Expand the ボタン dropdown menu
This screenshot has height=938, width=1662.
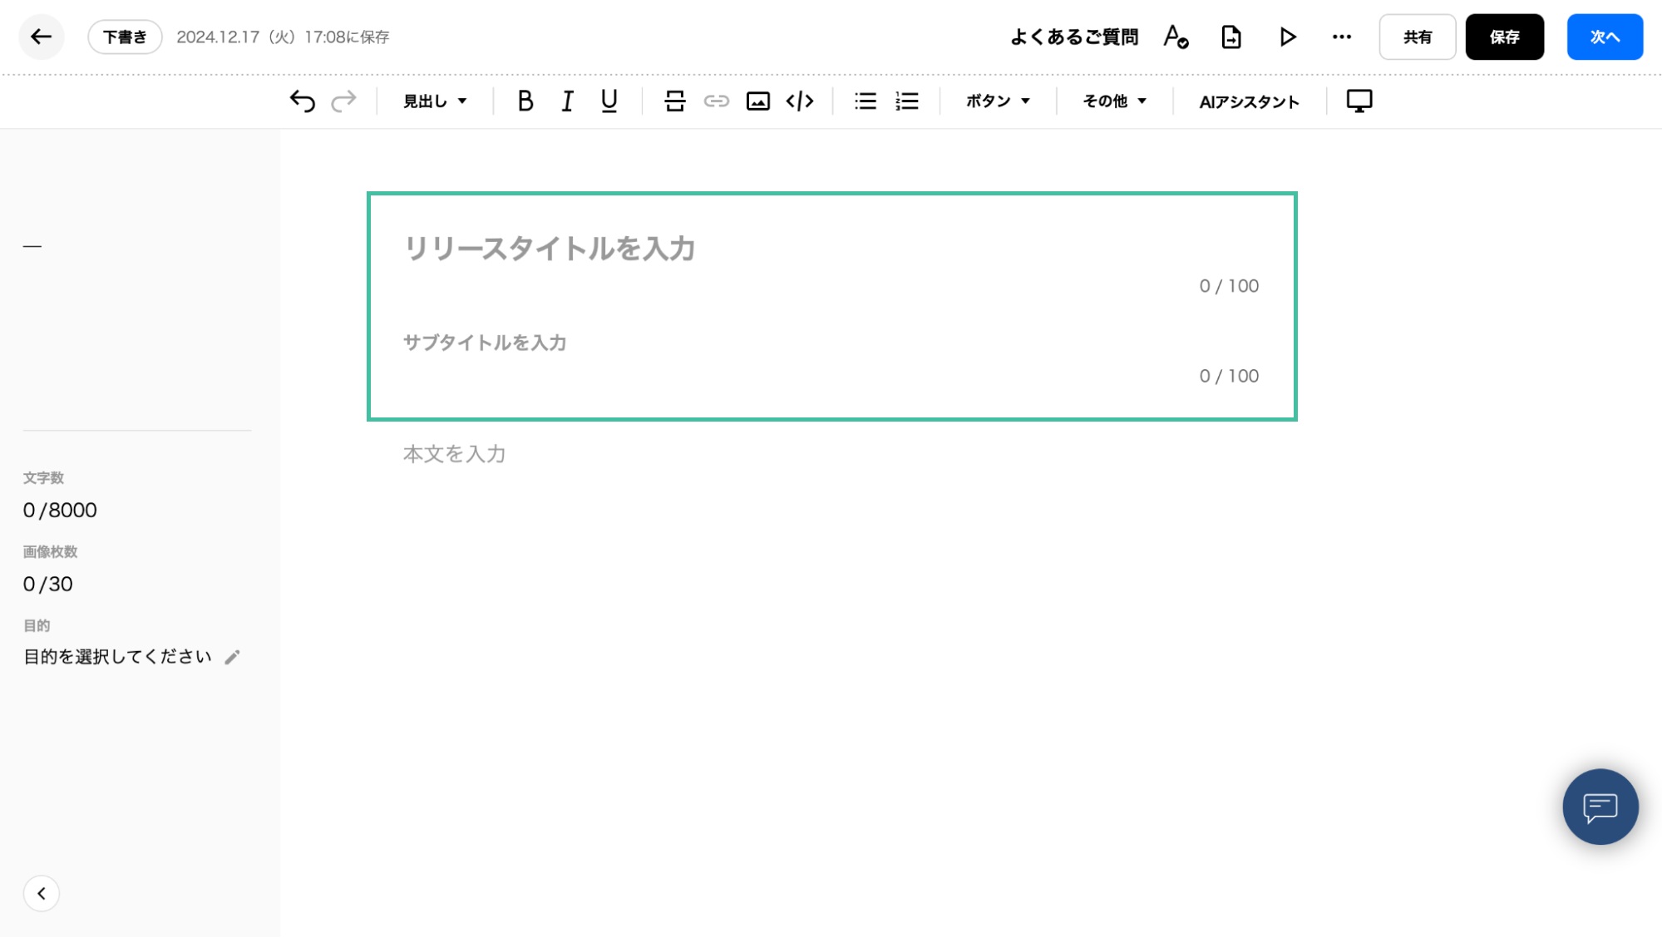[x=998, y=101]
